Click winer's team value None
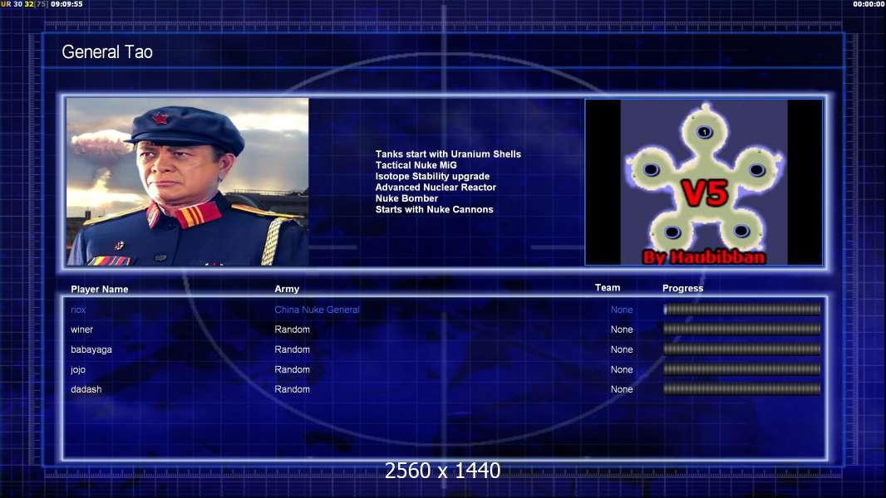The height and width of the screenshot is (498, 886). click(622, 330)
